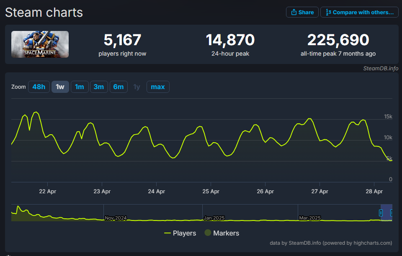Click the 24 Apr axis label
The height and width of the screenshot is (256, 402).
point(156,191)
